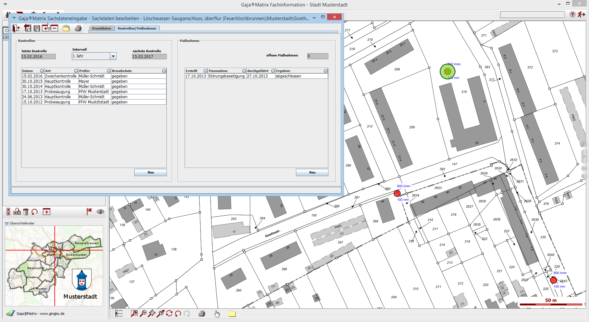Click the circle toggle in Datum column header
The width and height of the screenshot is (589, 322).
pyautogui.click(x=42, y=71)
